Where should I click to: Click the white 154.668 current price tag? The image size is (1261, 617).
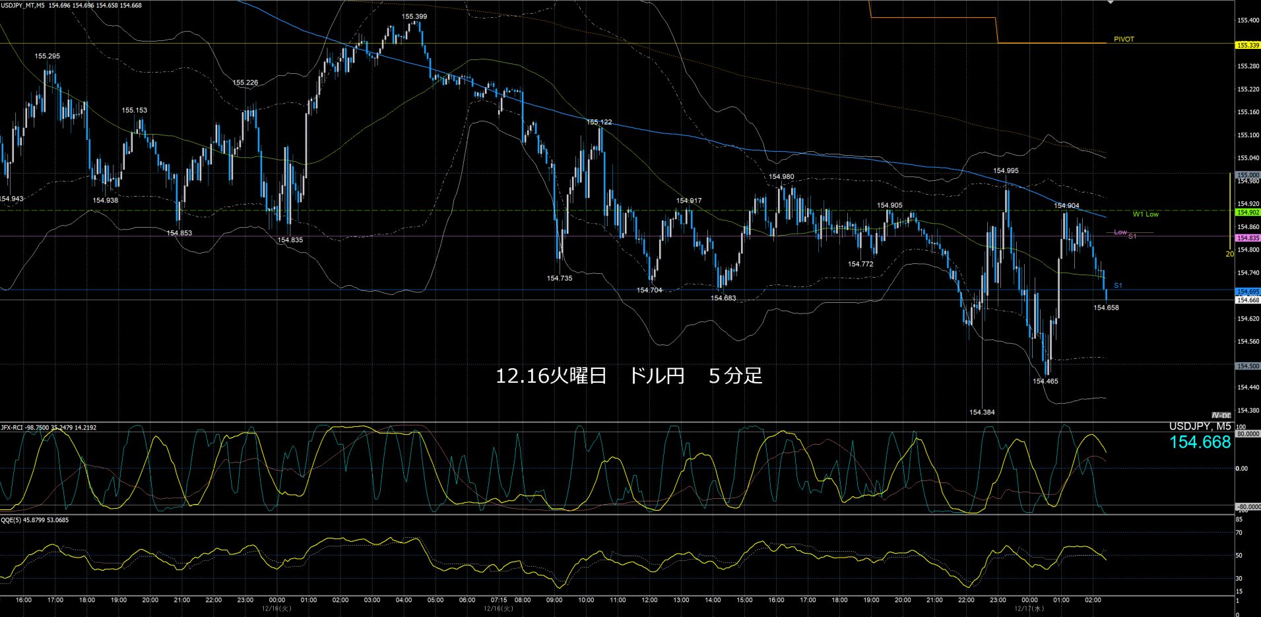(x=1247, y=300)
